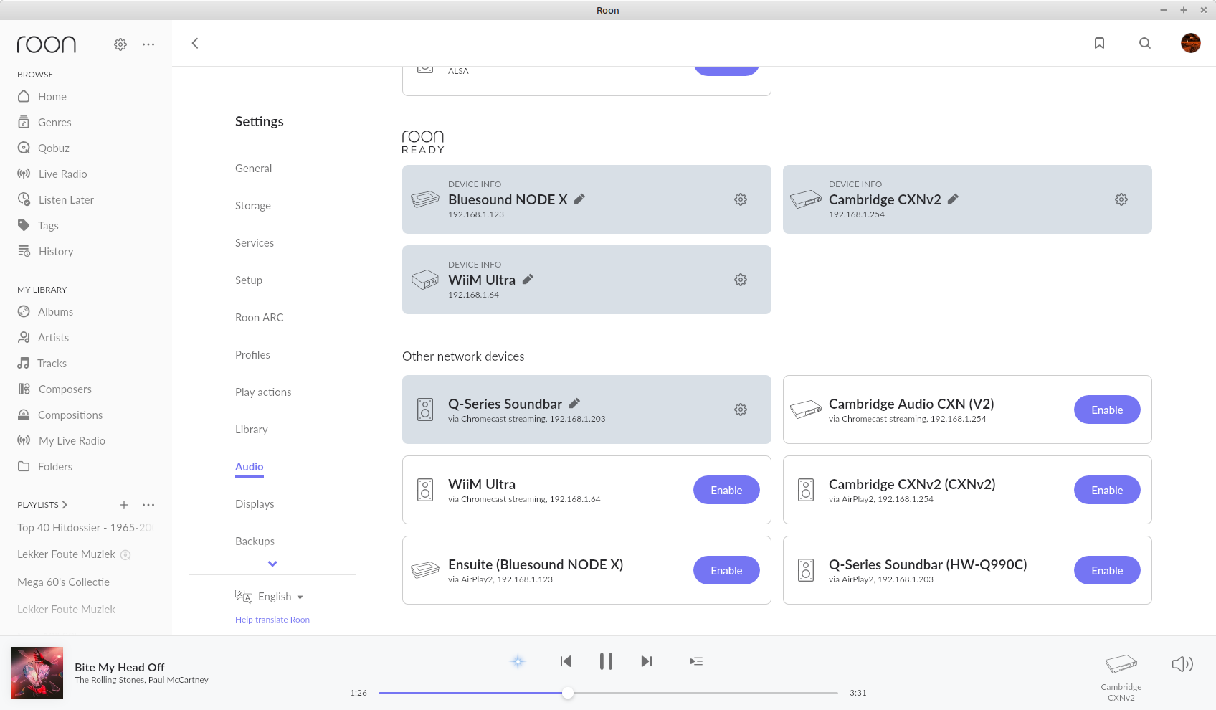Image resolution: width=1216 pixels, height=710 pixels.
Task: Open playlists three-dot options
Action: 148,505
